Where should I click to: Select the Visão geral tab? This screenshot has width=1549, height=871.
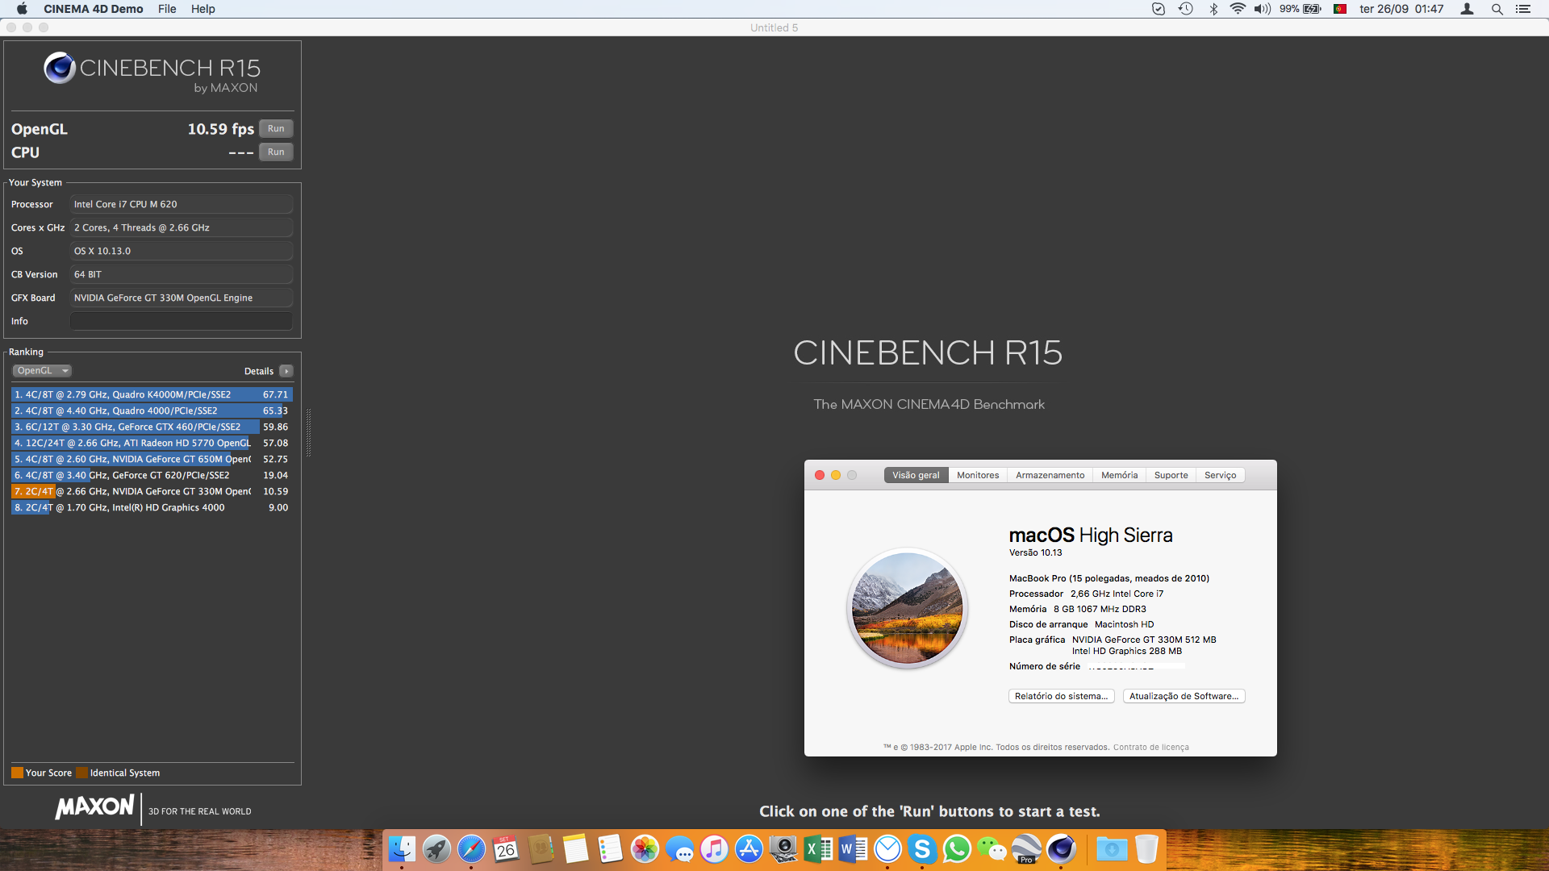pos(916,475)
